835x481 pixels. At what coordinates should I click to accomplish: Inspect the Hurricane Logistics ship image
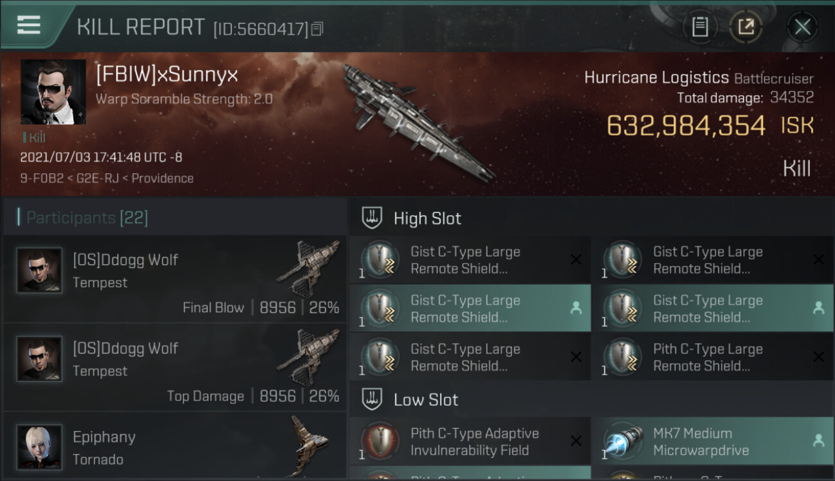418,122
